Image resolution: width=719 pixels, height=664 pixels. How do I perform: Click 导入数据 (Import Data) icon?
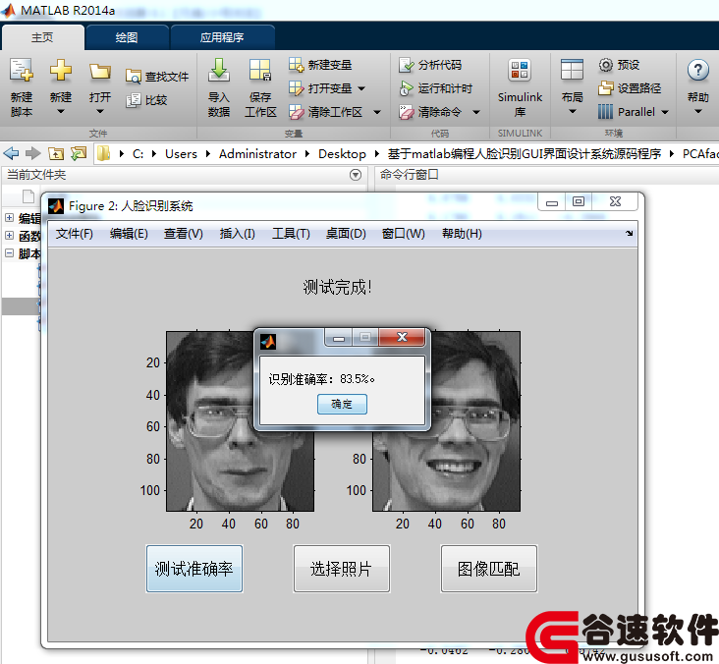(x=219, y=70)
